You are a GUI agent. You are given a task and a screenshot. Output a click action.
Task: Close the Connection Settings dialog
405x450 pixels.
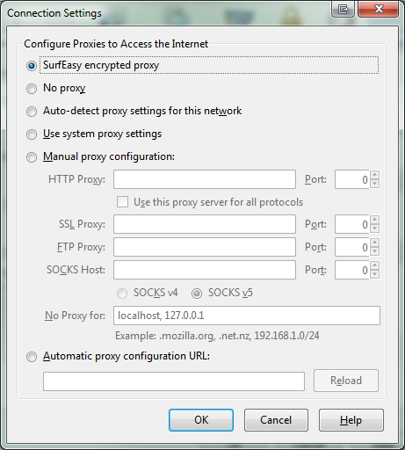pos(379,9)
